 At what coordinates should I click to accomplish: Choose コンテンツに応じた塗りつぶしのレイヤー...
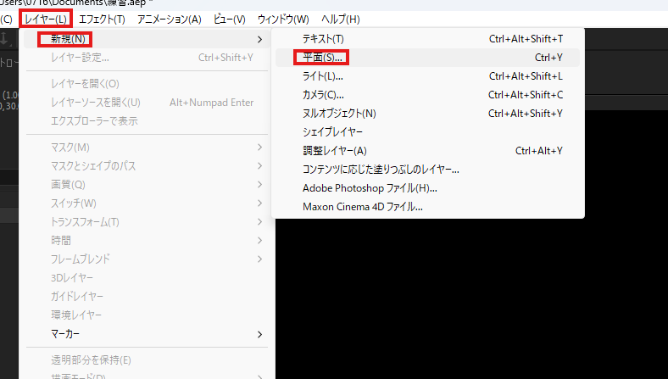(381, 170)
